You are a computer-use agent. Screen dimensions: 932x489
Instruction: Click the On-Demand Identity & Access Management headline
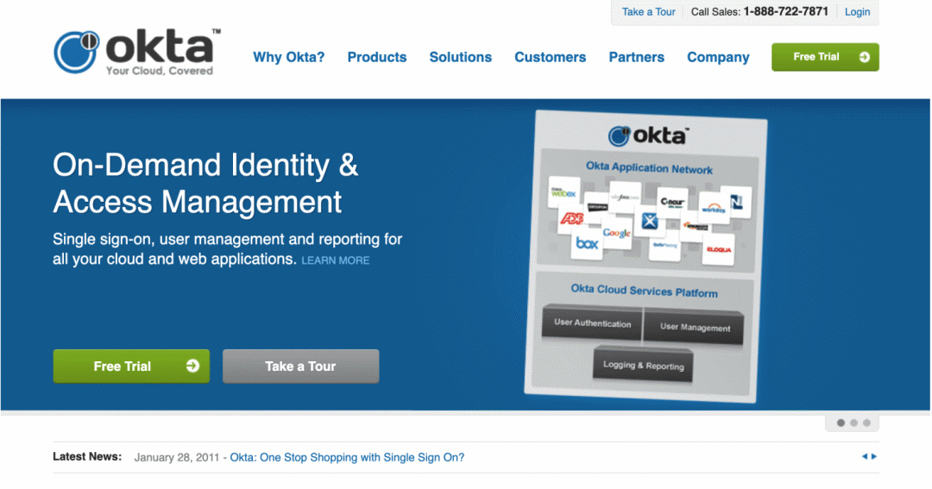pyautogui.click(x=205, y=183)
